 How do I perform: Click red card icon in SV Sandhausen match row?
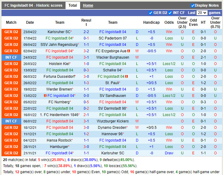[x=45, y=96]
